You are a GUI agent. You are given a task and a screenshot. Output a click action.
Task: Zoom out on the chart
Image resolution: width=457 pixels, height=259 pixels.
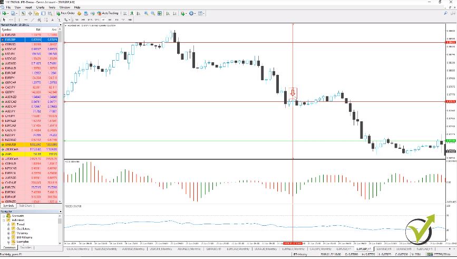(153, 13)
